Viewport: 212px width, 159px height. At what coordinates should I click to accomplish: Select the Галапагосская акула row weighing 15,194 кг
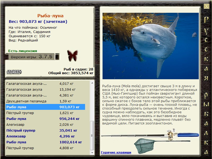pos(46,90)
